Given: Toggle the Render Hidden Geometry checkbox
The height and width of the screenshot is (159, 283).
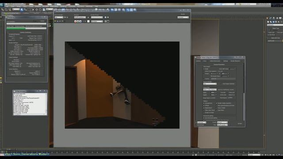Looking at the screenshot, I should (217, 103).
